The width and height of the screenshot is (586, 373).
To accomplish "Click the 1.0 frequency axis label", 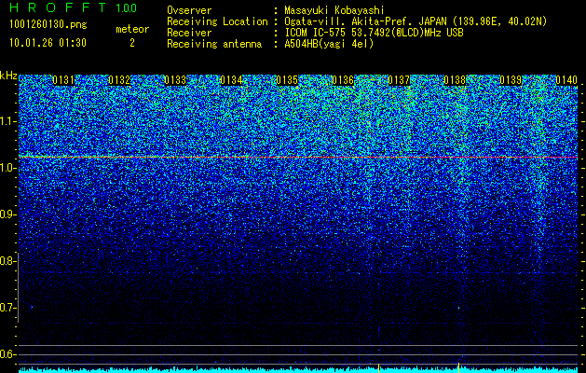I will (7, 168).
